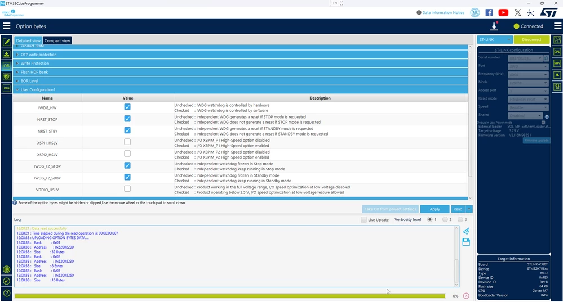Image resolution: width=563 pixels, height=302 pixels.
Task: Open the ST-LINK interface dropdown
Action: pyautogui.click(x=495, y=39)
